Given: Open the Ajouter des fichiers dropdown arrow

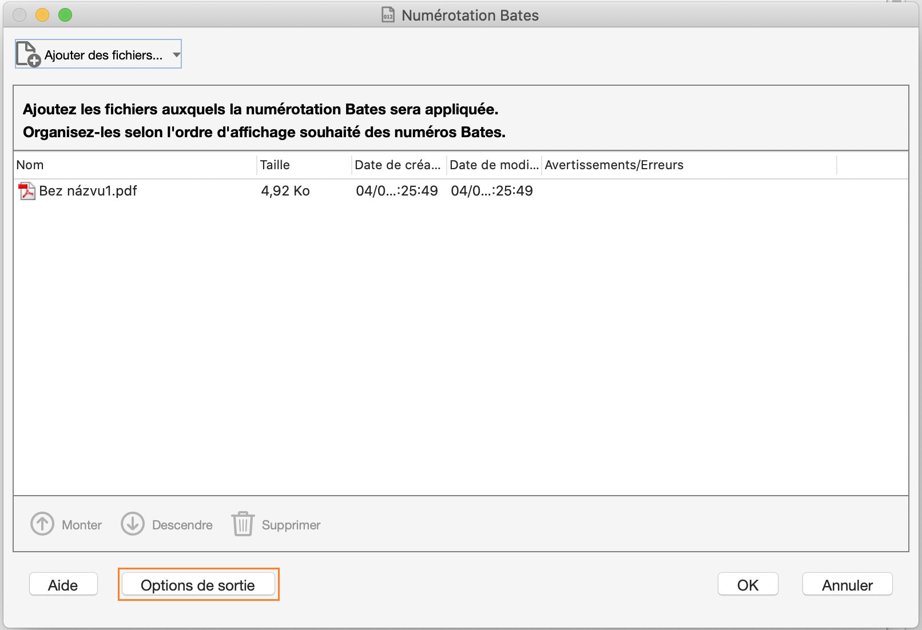Looking at the screenshot, I should [175, 55].
